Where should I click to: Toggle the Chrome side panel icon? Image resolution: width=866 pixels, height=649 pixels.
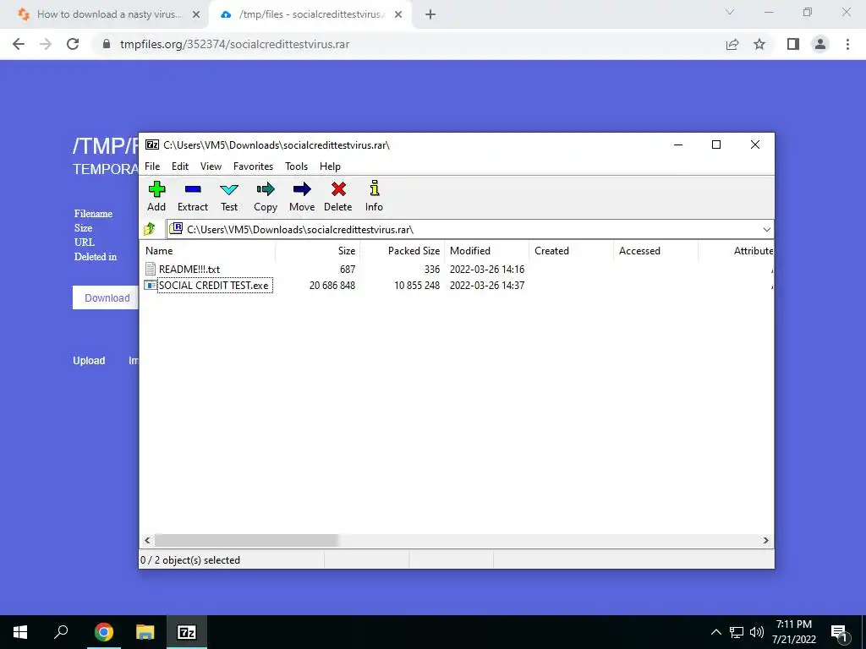tap(793, 44)
